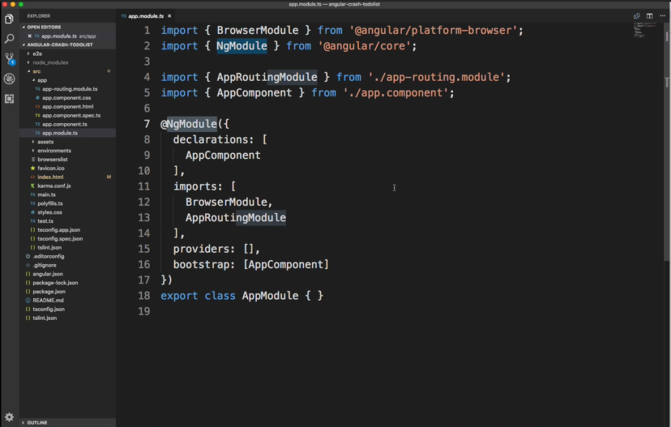This screenshot has height=427, width=671.
Task: Open the README.md file
Action: (x=49, y=300)
